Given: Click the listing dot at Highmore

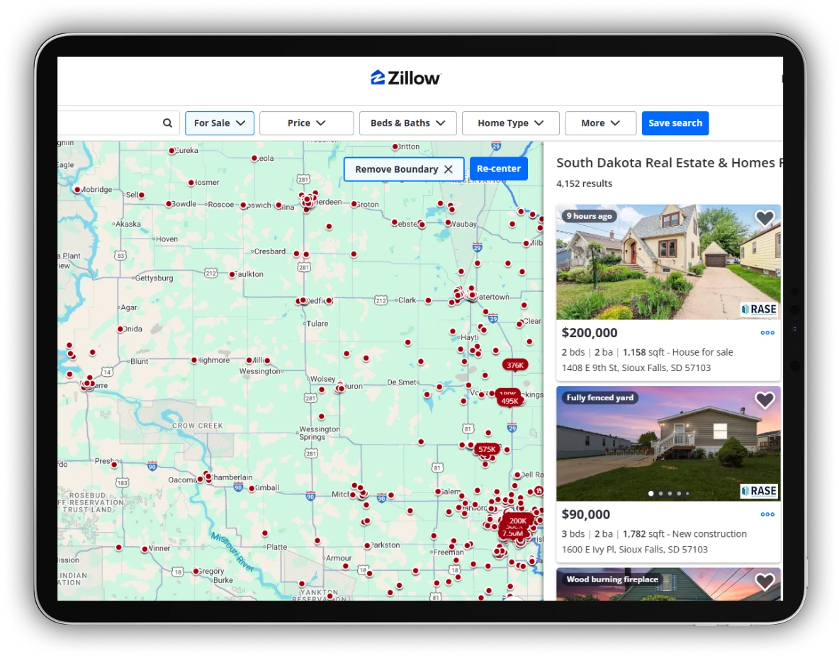Looking at the screenshot, I should [x=193, y=361].
